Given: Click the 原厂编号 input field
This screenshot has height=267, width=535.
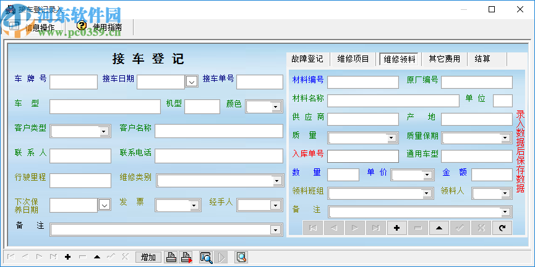Looking at the screenshot, I should (477, 82).
